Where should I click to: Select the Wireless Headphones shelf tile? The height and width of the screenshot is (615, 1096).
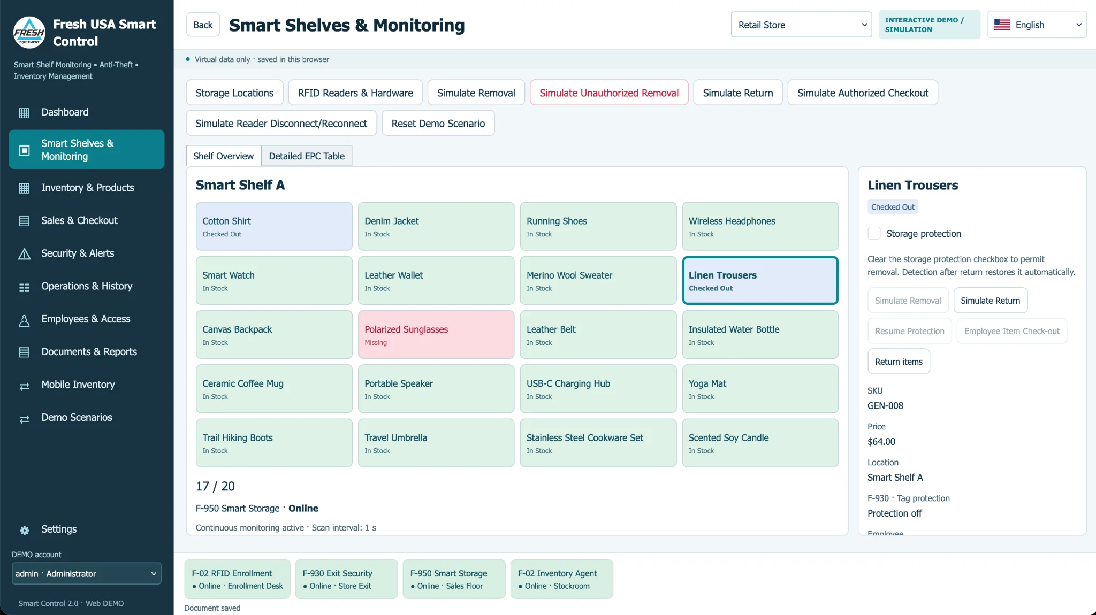click(760, 226)
